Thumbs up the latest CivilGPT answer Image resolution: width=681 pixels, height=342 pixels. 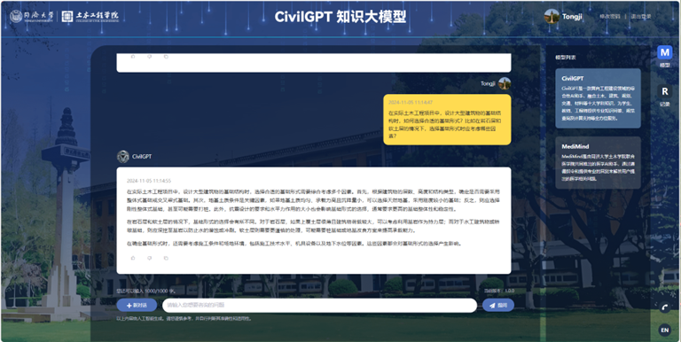click(133, 258)
